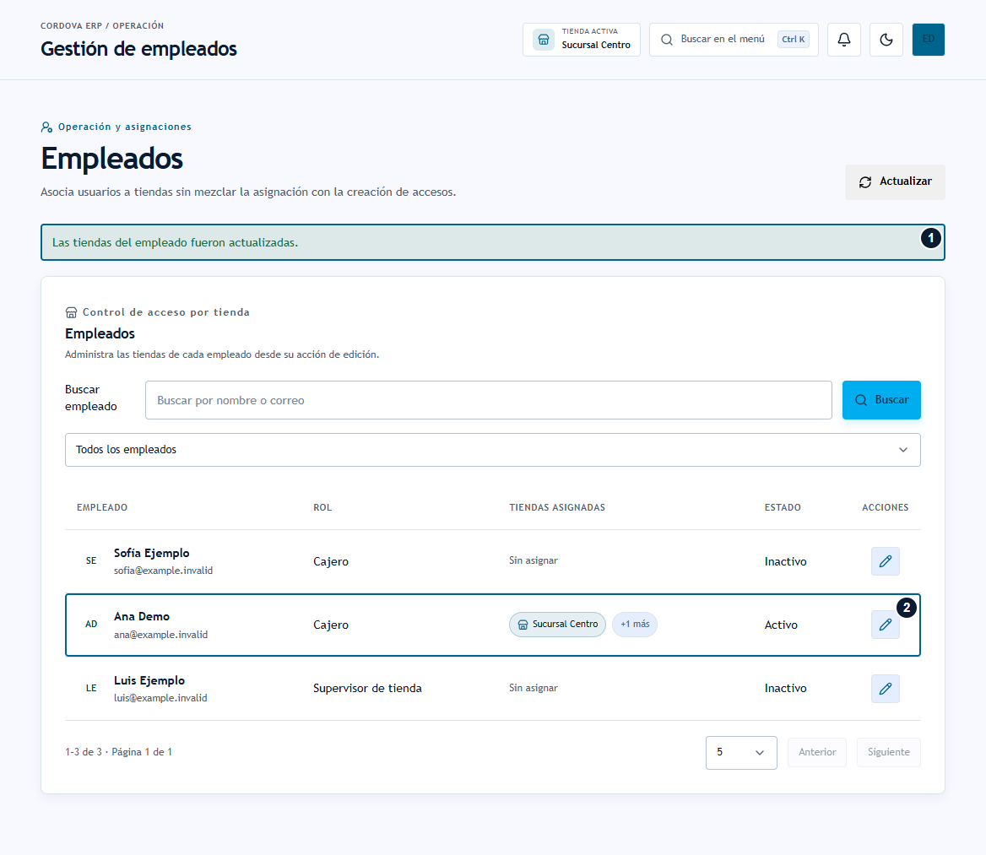Open the Sucursal Centro active store selector
This screenshot has height=855, width=986.
pos(581,40)
